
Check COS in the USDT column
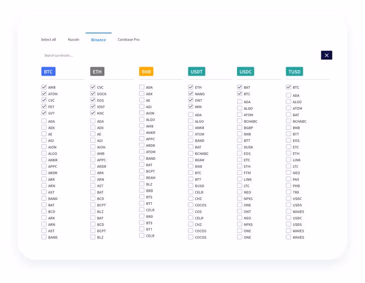tap(191, 211)
